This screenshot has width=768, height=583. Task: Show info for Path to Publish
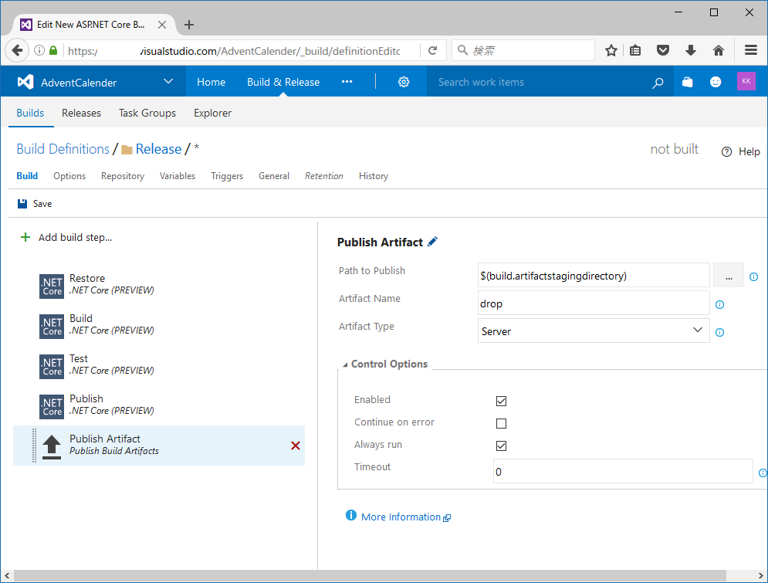click(x=753, y=276)
